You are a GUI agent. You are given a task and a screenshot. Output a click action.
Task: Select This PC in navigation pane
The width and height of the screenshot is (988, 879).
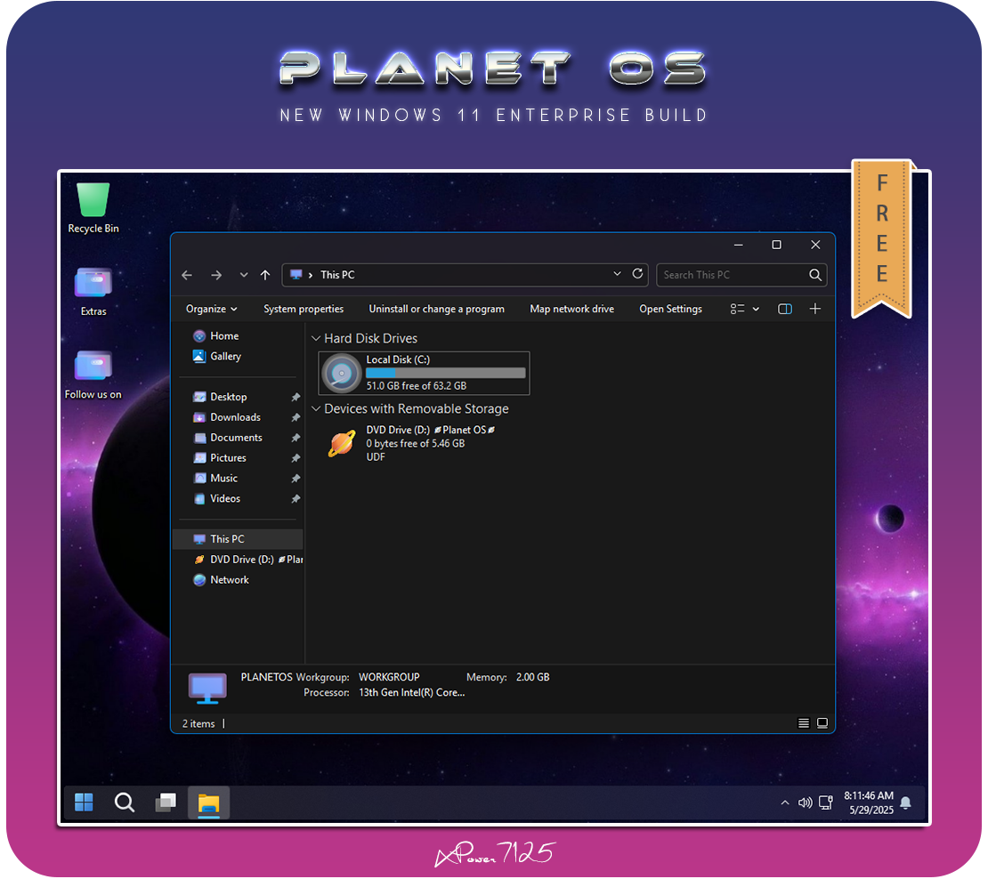(x=238, y=539)
